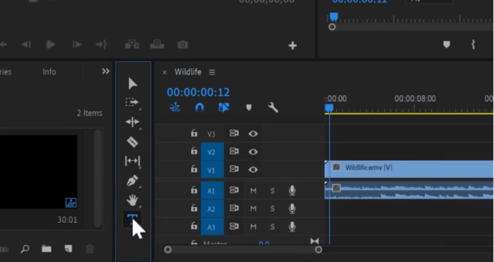Select the Type tool
494x262 pixels.
click(132, 219)
